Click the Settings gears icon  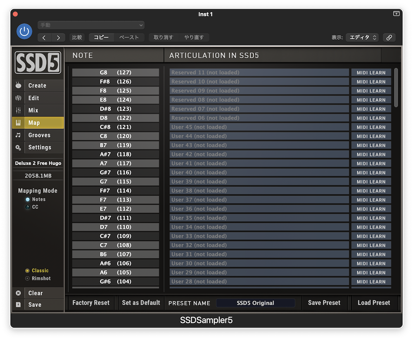pyautogui.click(x=19, y=147)
